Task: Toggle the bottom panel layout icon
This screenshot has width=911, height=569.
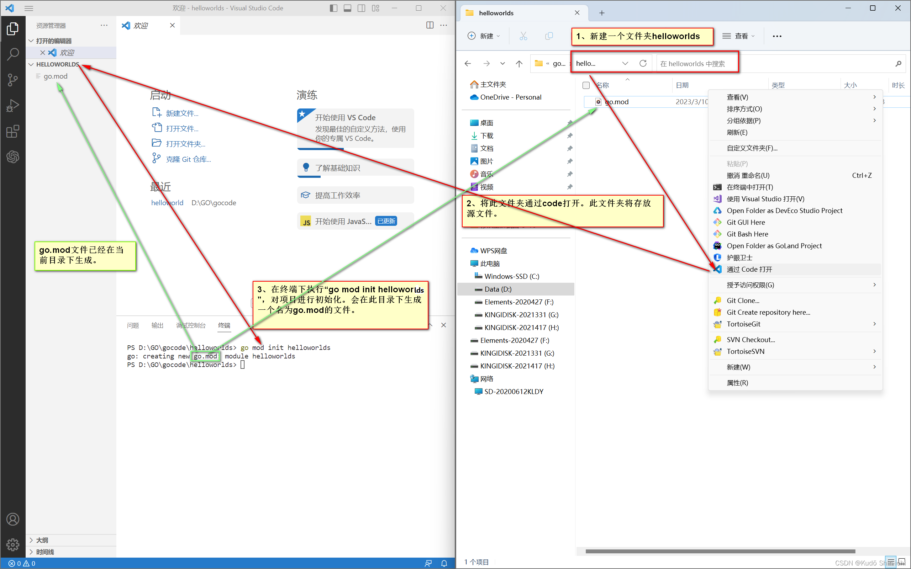Action: [x=347, y=8]
